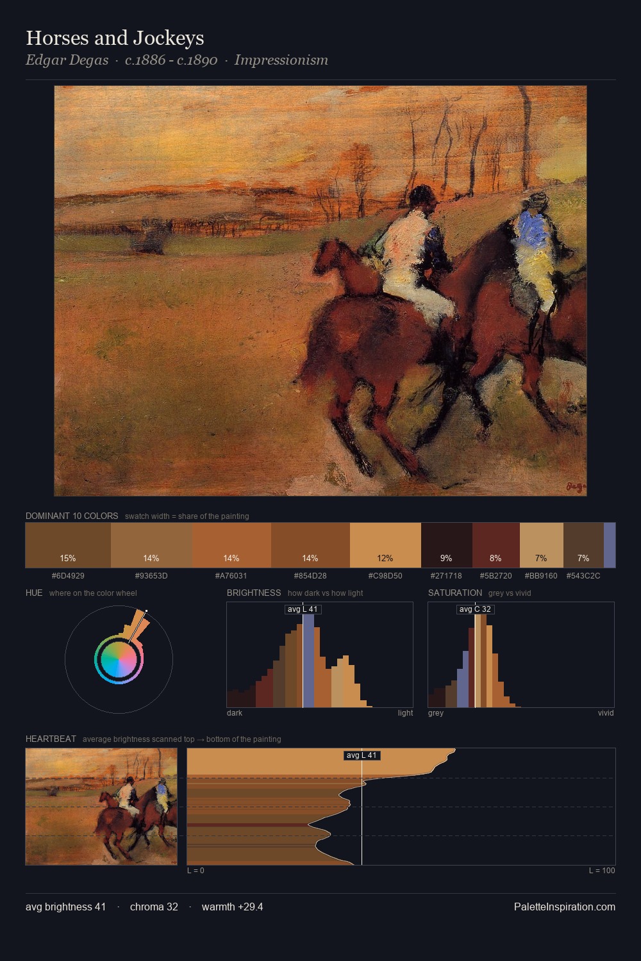Select the #93653D swatch at 14%
The height and width of the screenshot is (961, 641).
[151, 545]
